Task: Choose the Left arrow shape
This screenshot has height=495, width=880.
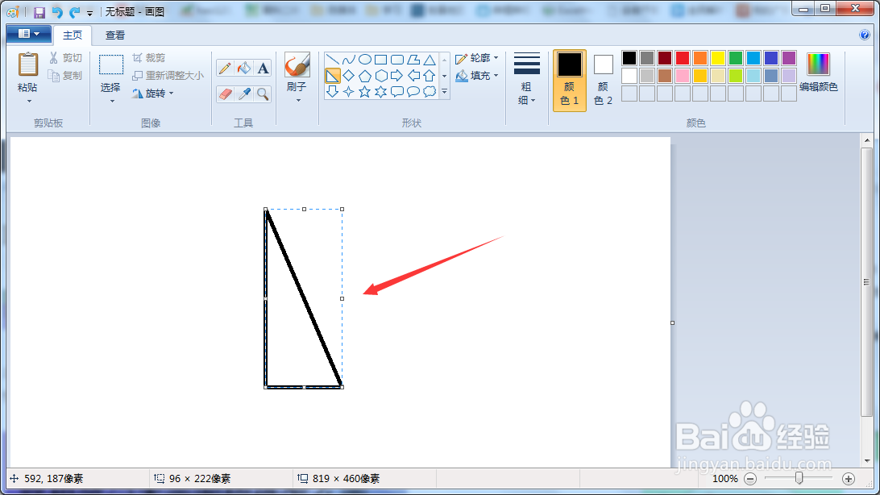Action: click(413, 75)
